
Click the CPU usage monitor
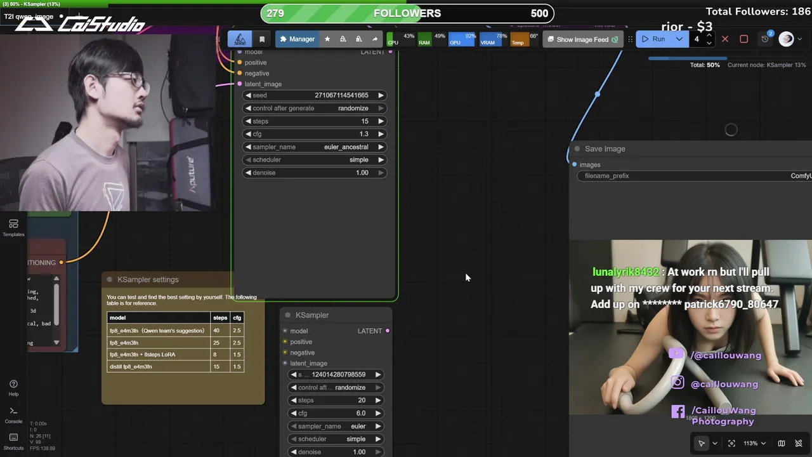(401, 39)
